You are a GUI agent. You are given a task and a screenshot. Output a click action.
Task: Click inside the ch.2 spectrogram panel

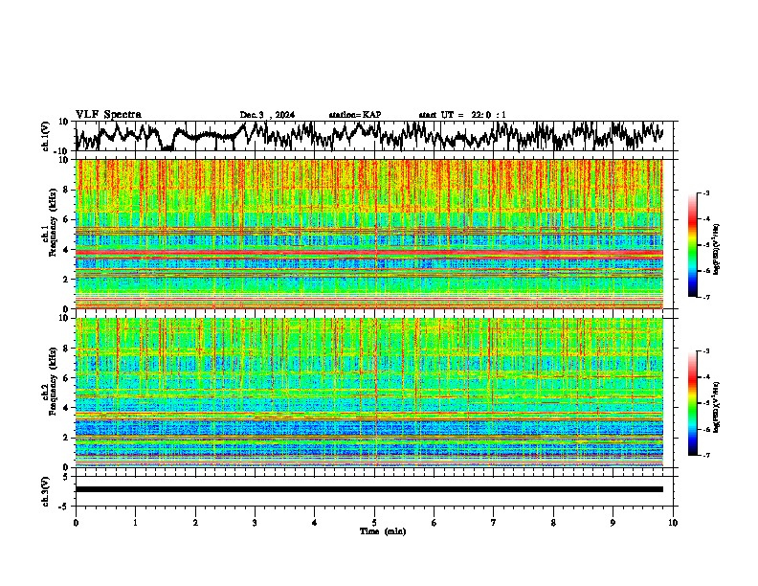click(x=369, y=393)
